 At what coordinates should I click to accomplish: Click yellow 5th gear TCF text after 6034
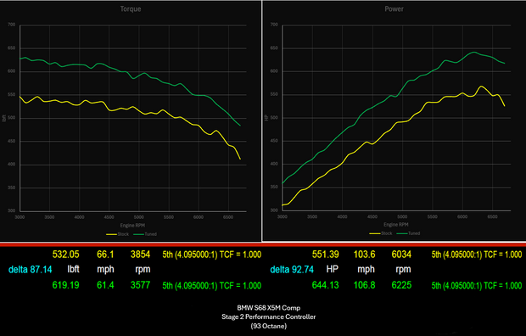click(477, 255)
